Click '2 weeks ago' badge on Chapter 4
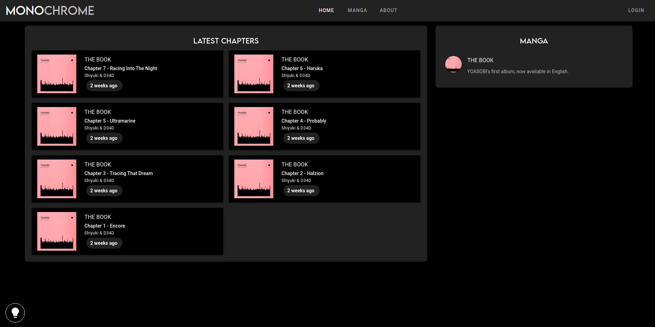This screenshot has width=655, height=327. point(301,138)
